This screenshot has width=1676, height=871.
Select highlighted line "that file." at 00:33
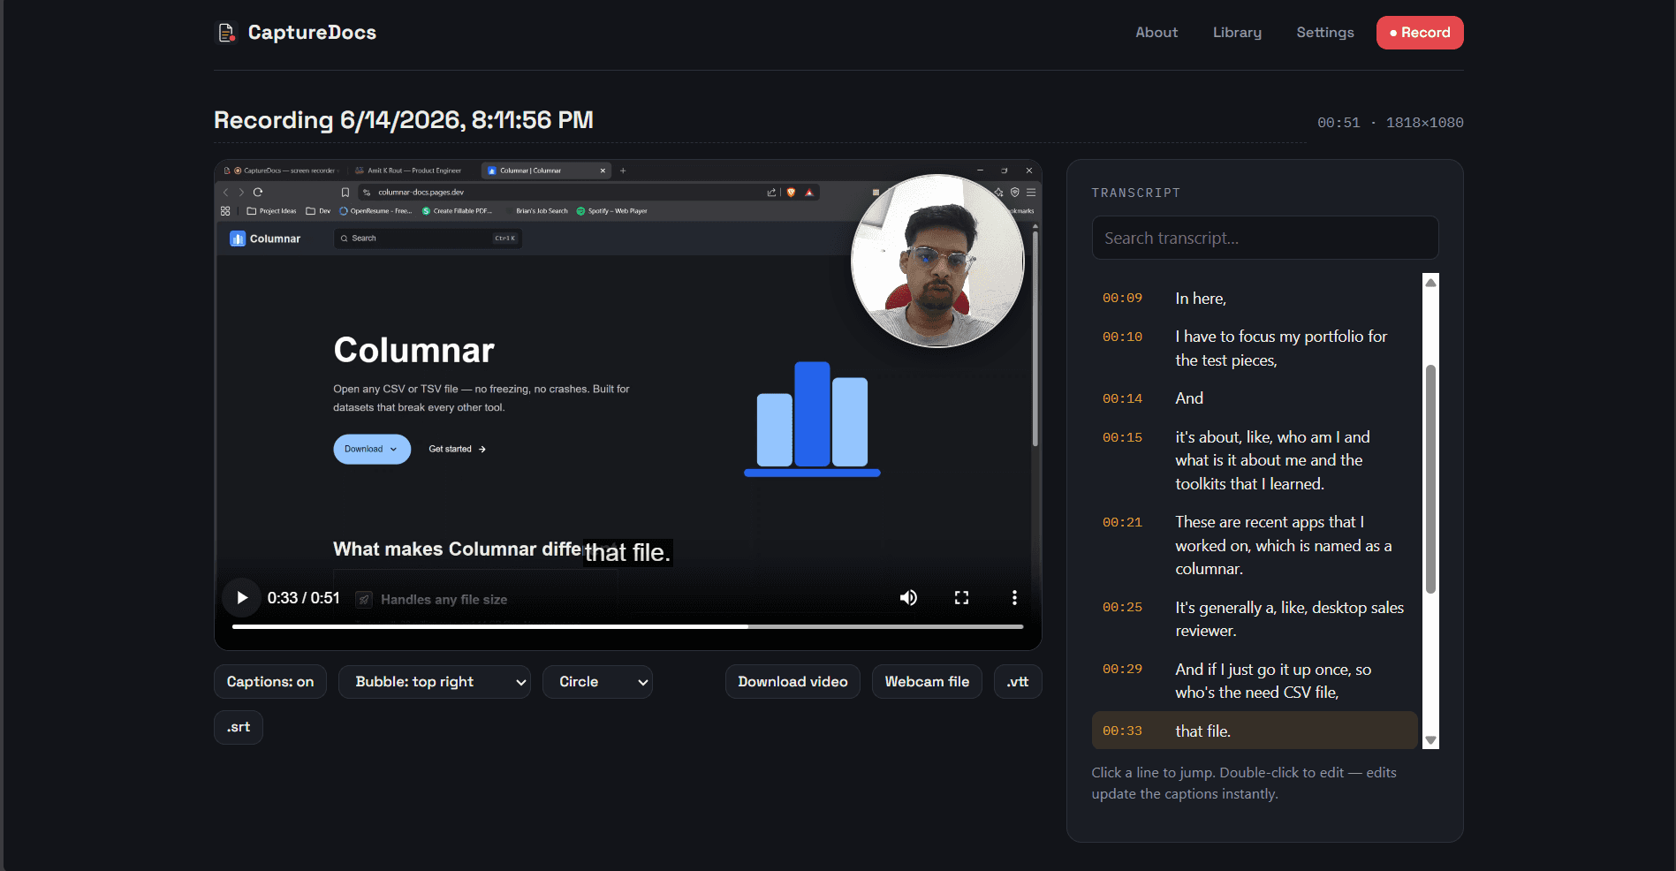click(x=1255, y=731)
